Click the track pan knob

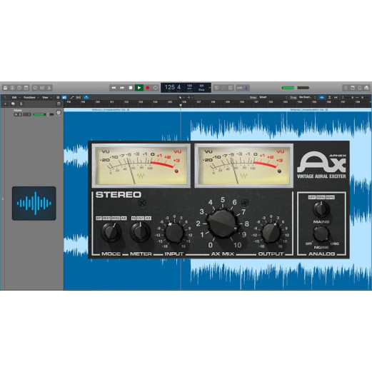(x=59, y=113)
